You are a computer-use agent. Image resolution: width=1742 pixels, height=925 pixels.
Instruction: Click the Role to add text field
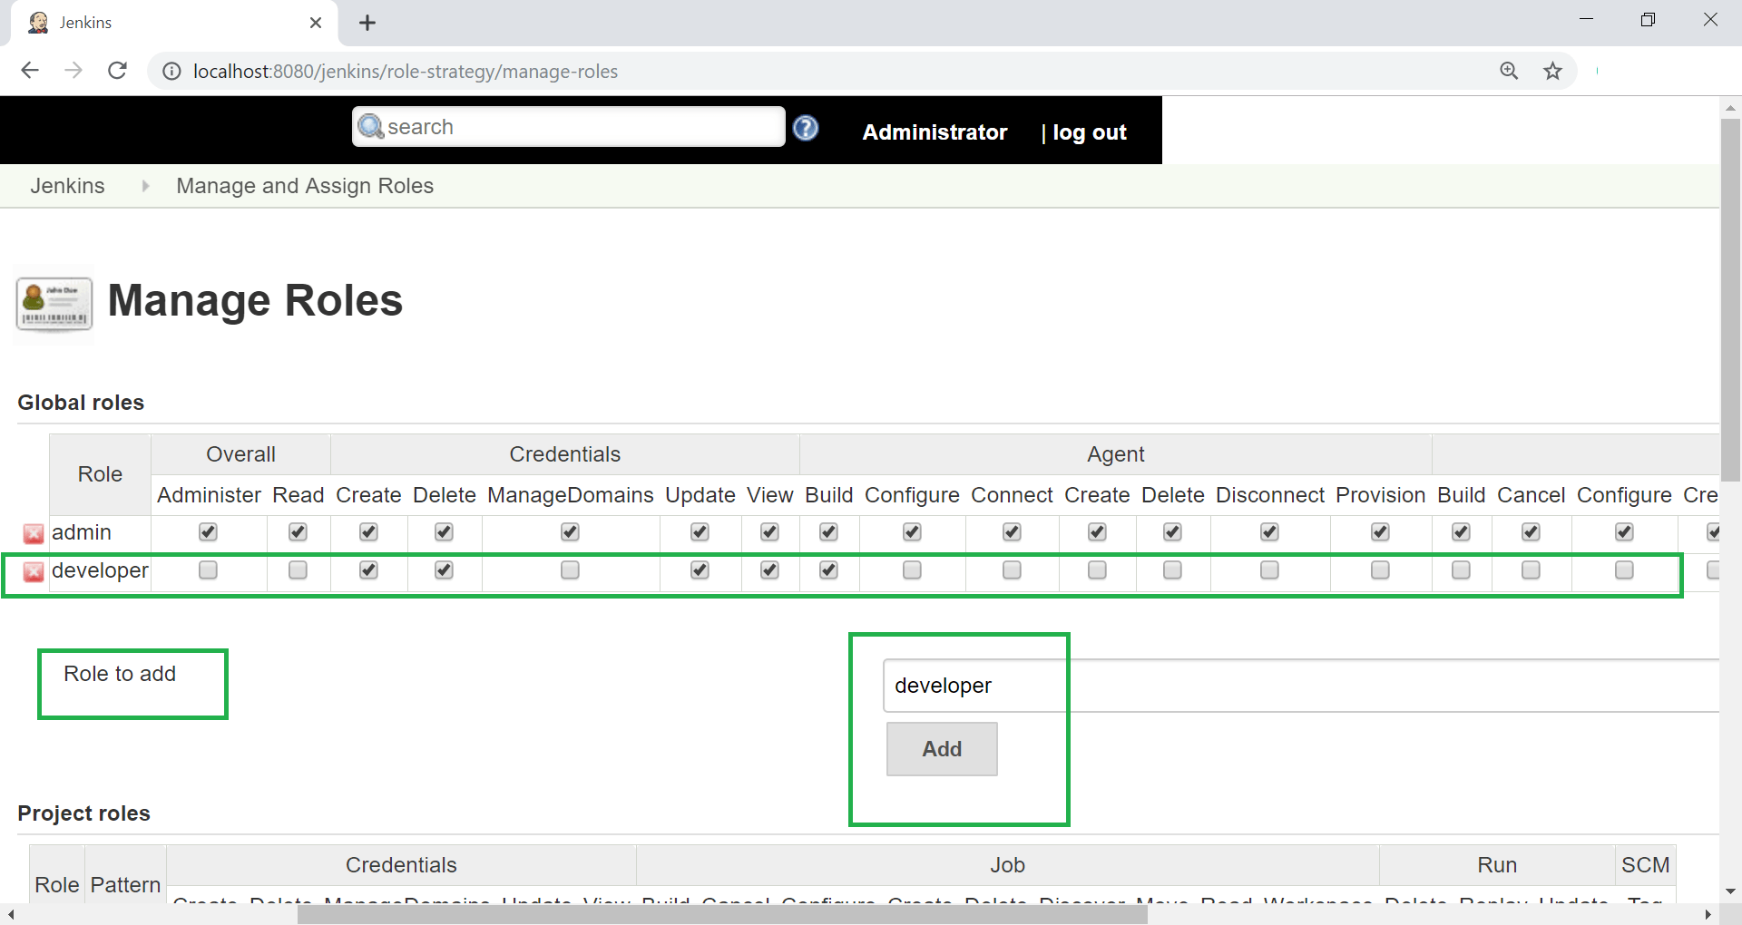click(x=1301, y=686)
